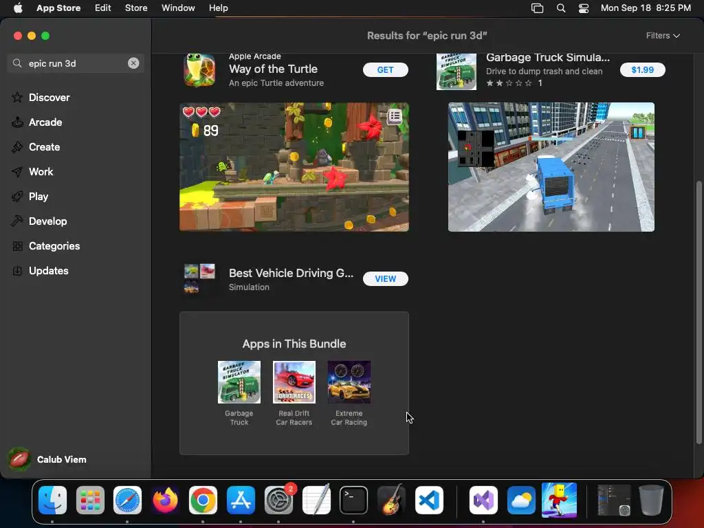Click the Best Vehicle Driving bundle title
Screen dimensions: 704x528
291,273
